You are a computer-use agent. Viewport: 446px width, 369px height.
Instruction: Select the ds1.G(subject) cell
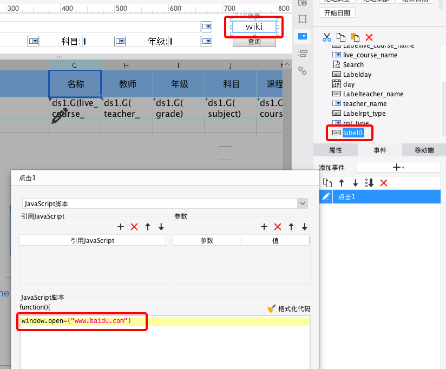point(231,108)
